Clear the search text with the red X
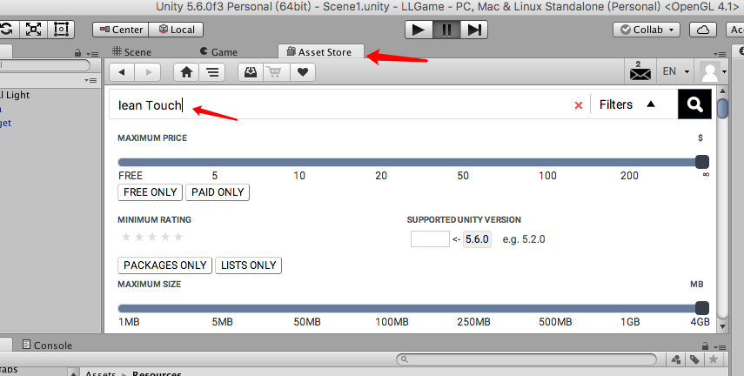744x376 pixels. [579, 105]
